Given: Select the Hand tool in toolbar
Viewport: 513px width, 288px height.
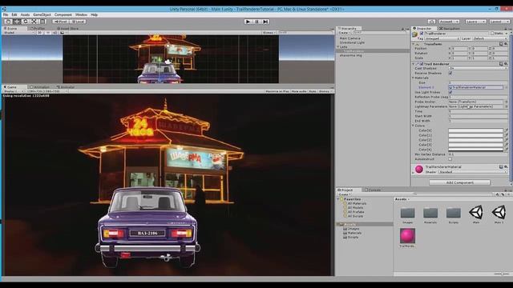Looking at the screenshot, I should tap(8, 22).
